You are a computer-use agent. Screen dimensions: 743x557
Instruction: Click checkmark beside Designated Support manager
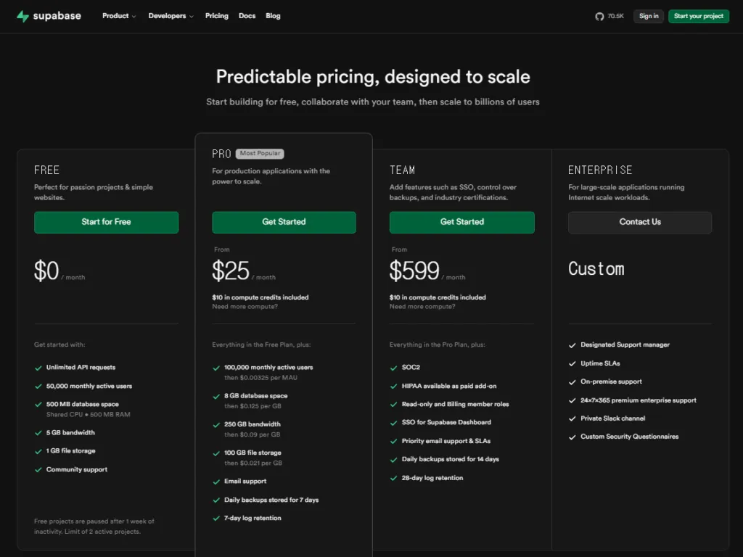point(572,345)
